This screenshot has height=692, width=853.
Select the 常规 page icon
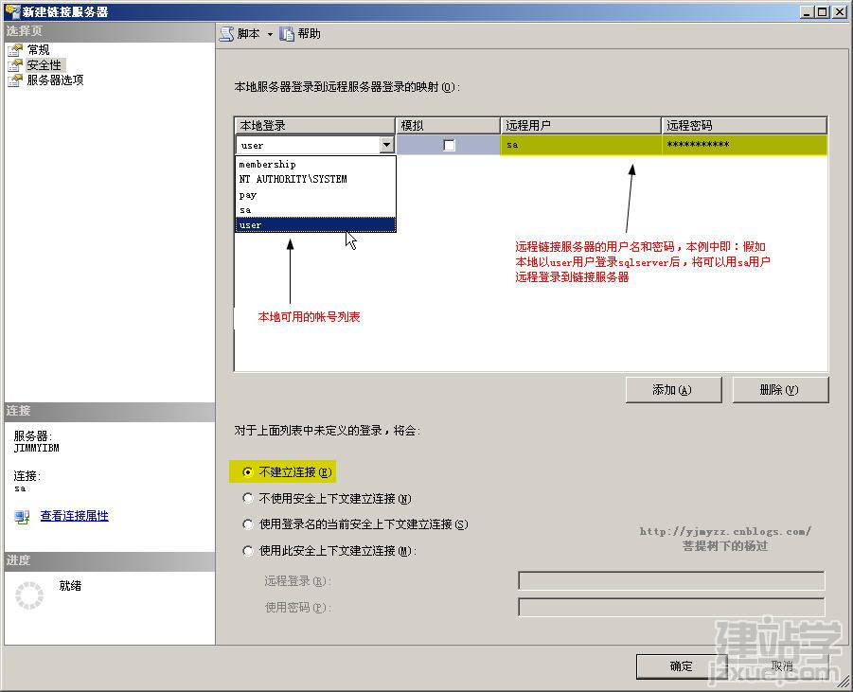(15, 50)
